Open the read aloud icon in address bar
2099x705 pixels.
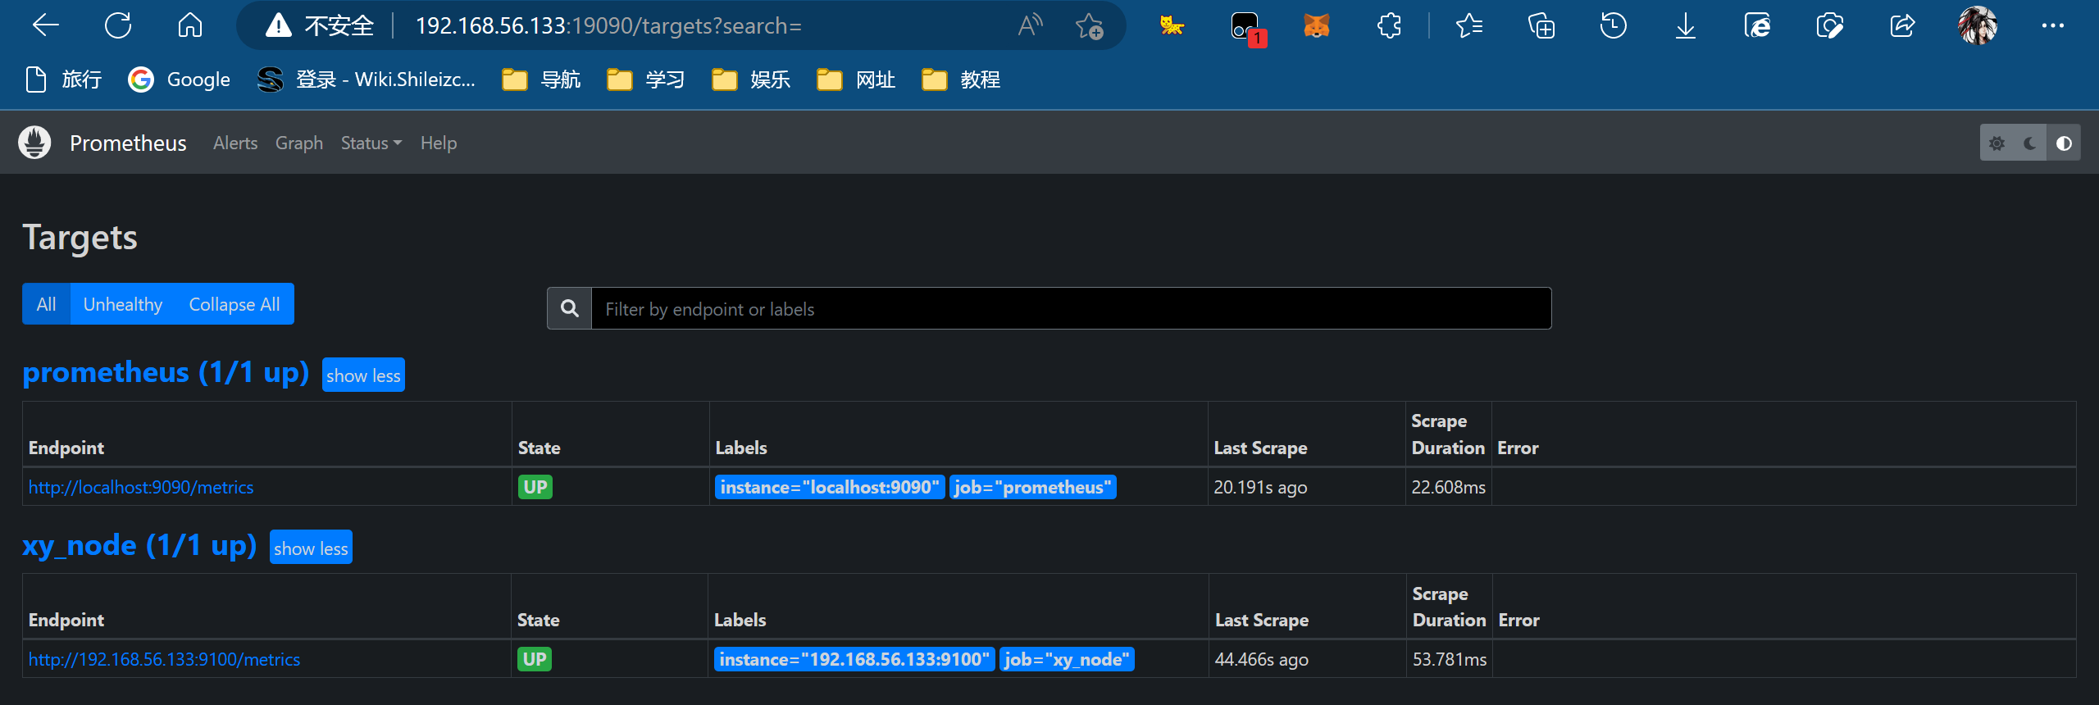1030,26
